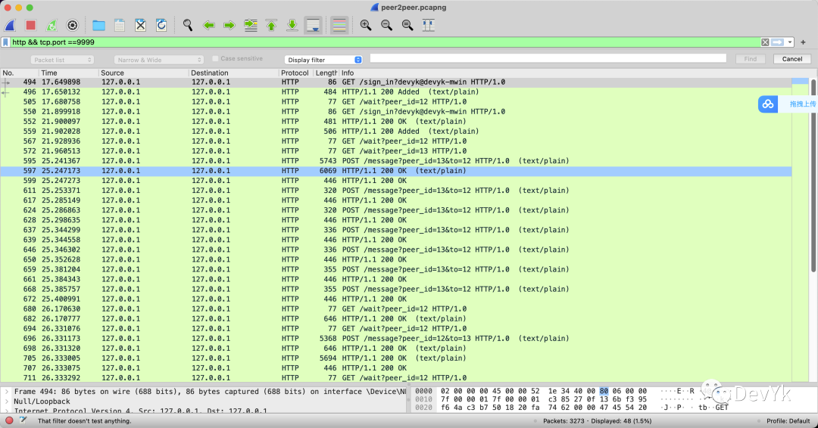Click the reload capture file icon
The height and width of the screenshot is (428, 818).
tap(161, 25)
